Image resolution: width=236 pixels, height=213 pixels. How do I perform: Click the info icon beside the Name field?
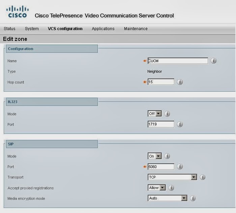pos(213,61)
